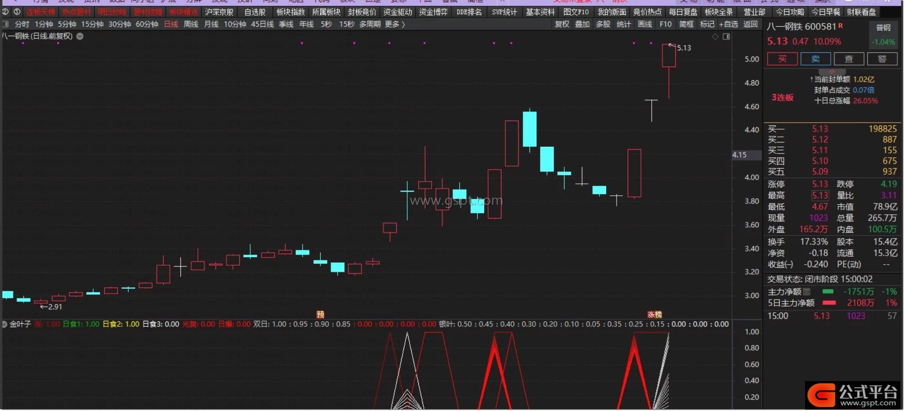Toggle the side panel icon above the chart
Screen dimensions: 905x411
click(x=727, y=37)
